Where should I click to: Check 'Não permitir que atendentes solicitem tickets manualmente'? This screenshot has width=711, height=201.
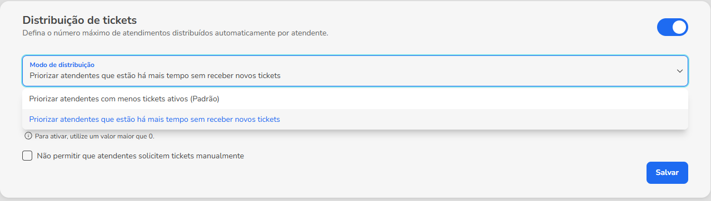click(x=27, y=156)
